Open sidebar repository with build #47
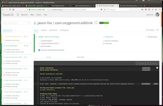163x106 pixels. pos(14,57)
